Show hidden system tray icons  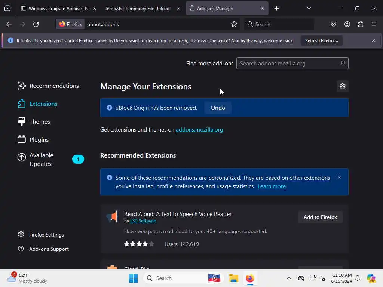click(289, 278)
